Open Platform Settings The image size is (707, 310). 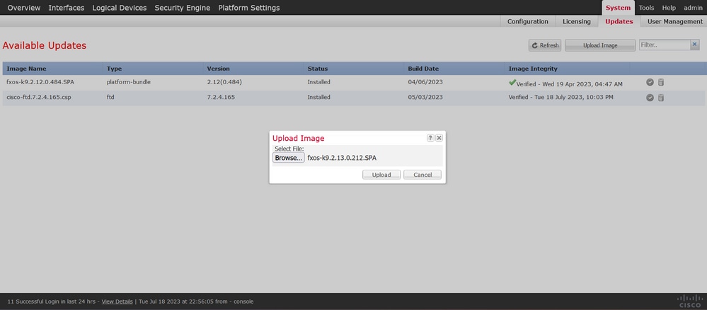click(x=249, y=8)
